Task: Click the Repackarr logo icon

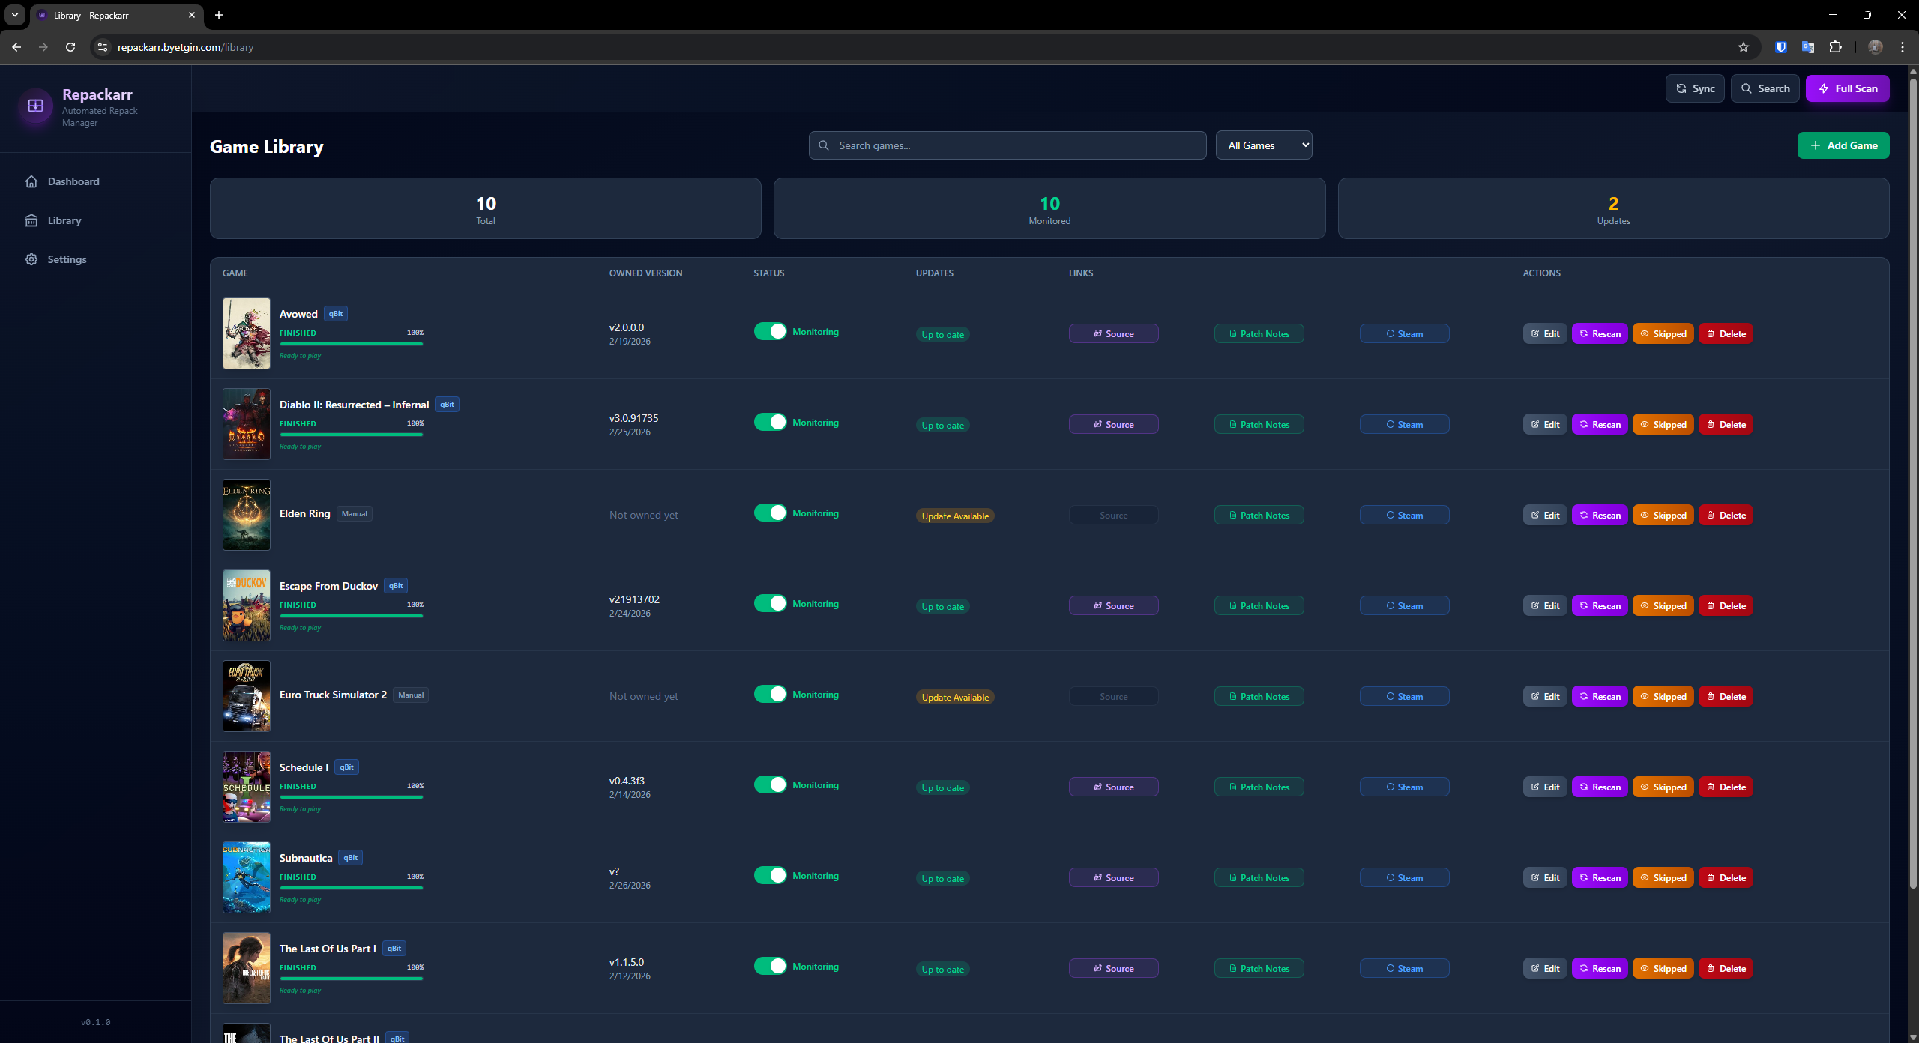Action: pos(35,106)
